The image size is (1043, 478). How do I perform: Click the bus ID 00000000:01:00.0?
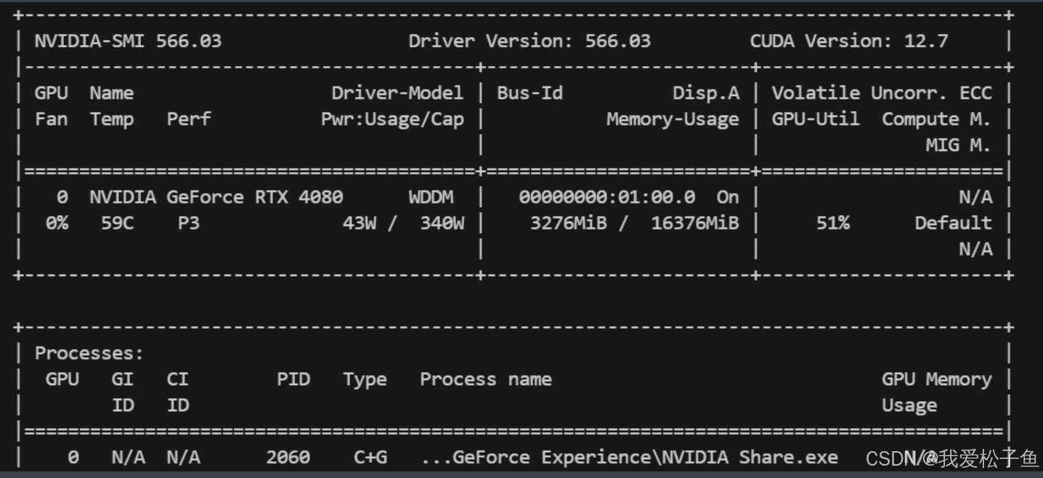607,197
